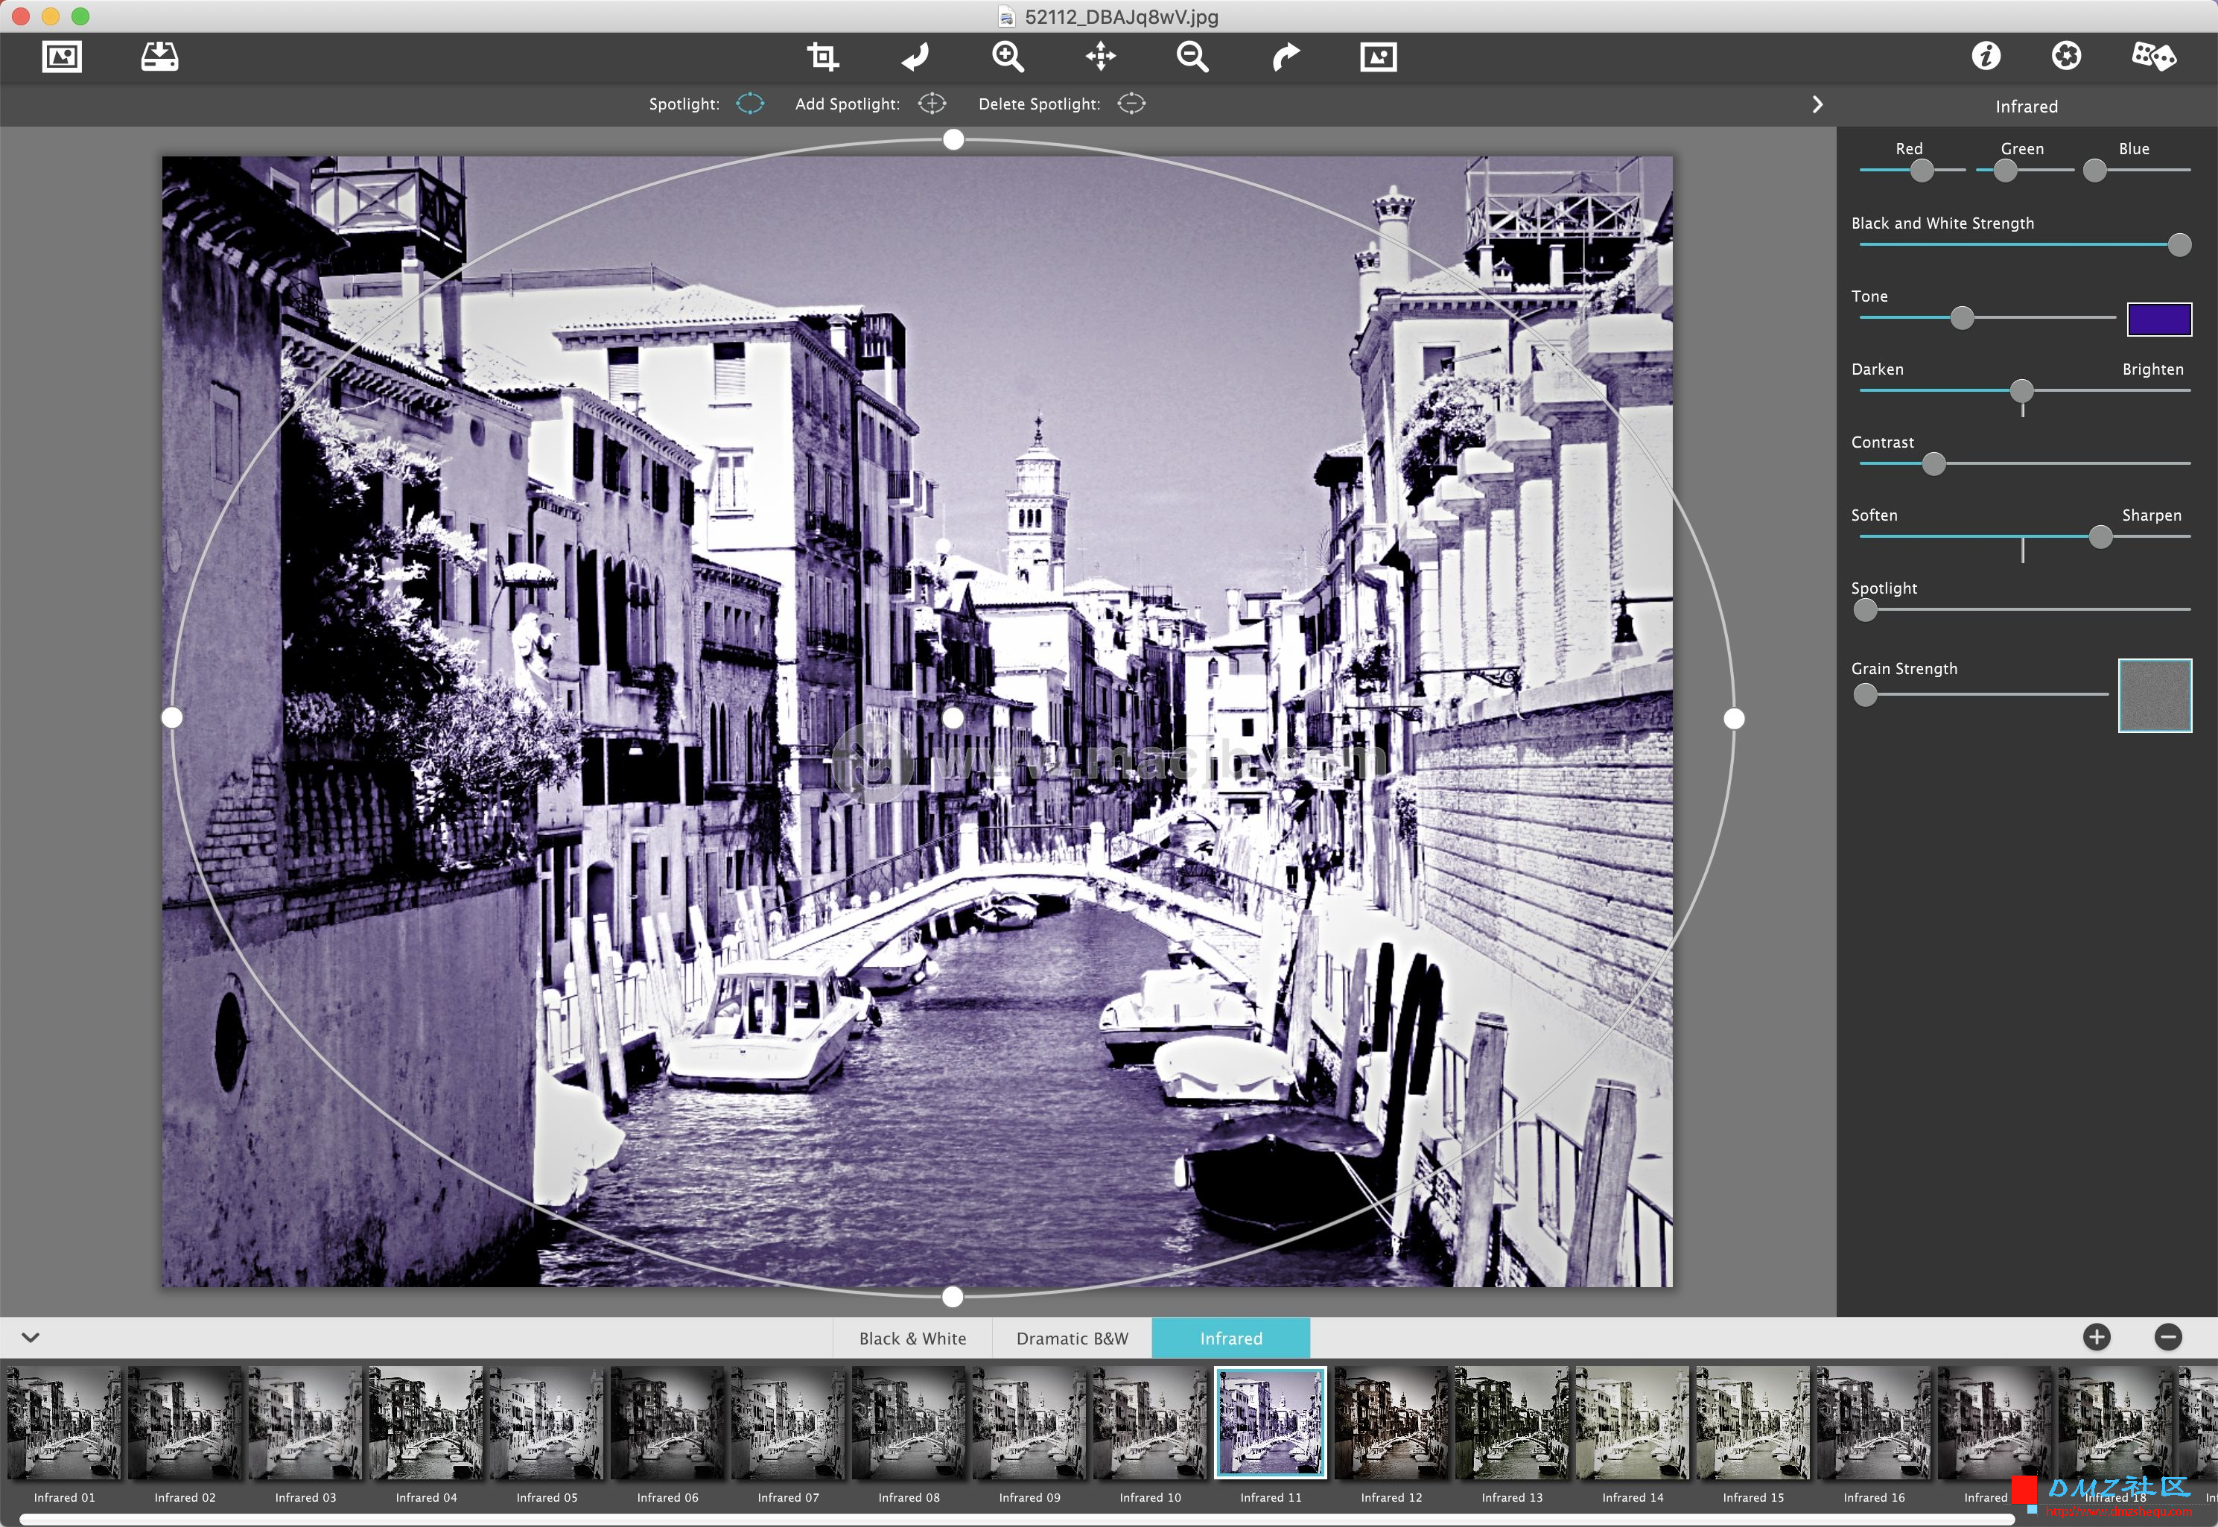Image resolution: width=2218 pixels, height=1527 pixels.
Task: Click the left spotlight ellipse handle
Action: (172, 717)
